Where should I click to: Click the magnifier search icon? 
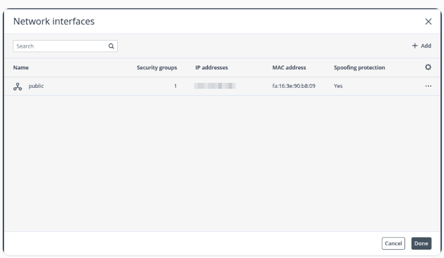[x=111, y=46]
